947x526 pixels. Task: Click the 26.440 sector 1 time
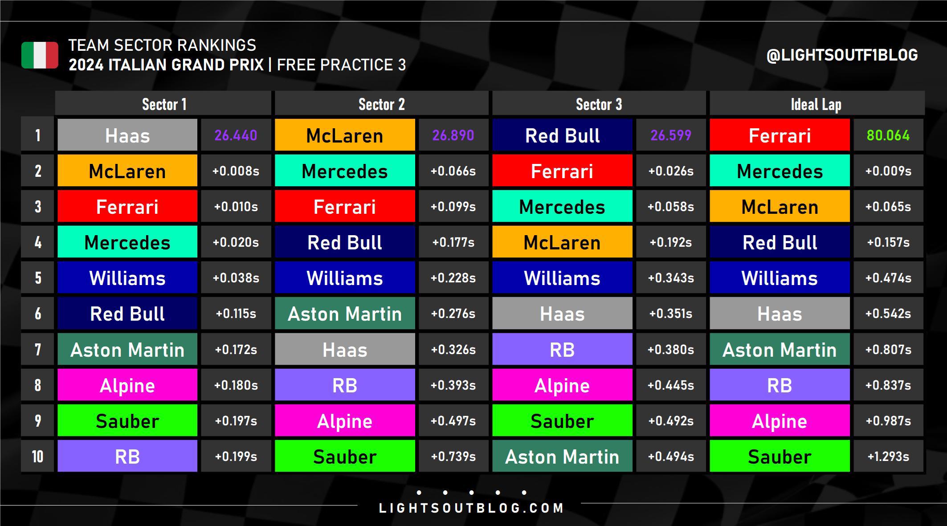pyautogui.click(x=236, y=135)
